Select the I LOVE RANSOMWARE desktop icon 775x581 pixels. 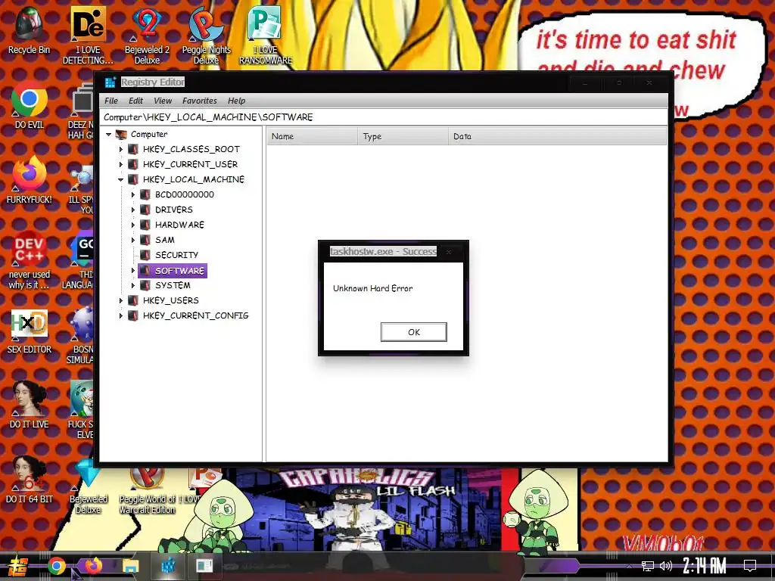(x=266, y=36)
